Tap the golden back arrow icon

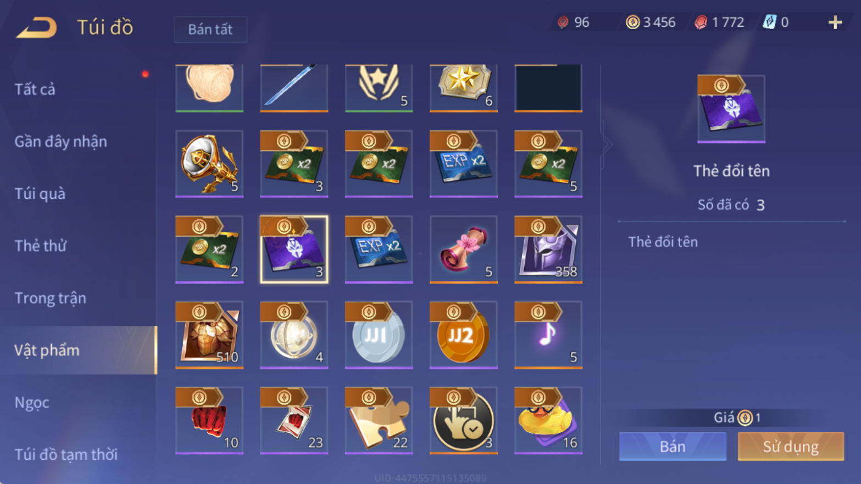coord(37,27)
